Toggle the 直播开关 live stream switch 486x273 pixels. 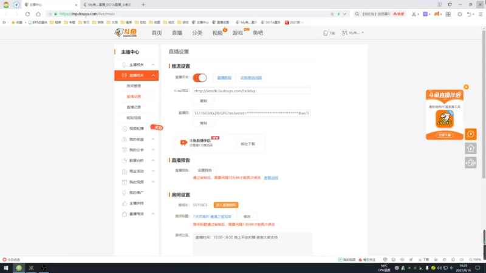(200, 78)
